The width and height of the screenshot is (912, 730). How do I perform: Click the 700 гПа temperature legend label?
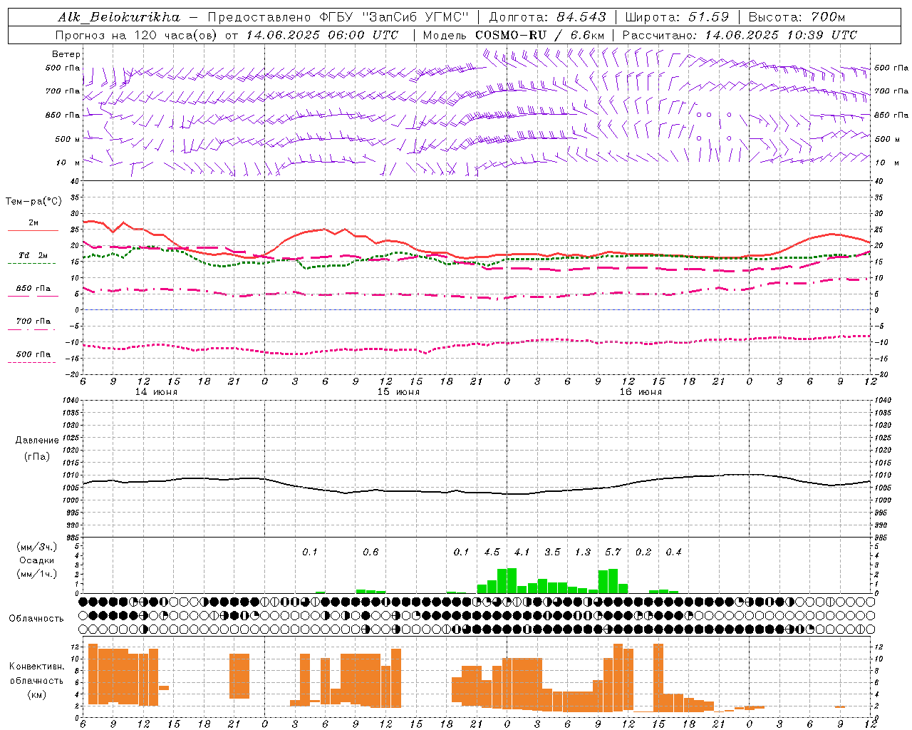click(x=33, y=322)
